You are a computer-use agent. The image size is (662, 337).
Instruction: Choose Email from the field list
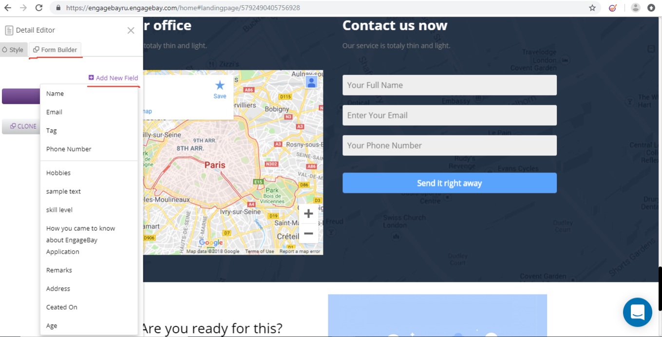click(54, 112)
